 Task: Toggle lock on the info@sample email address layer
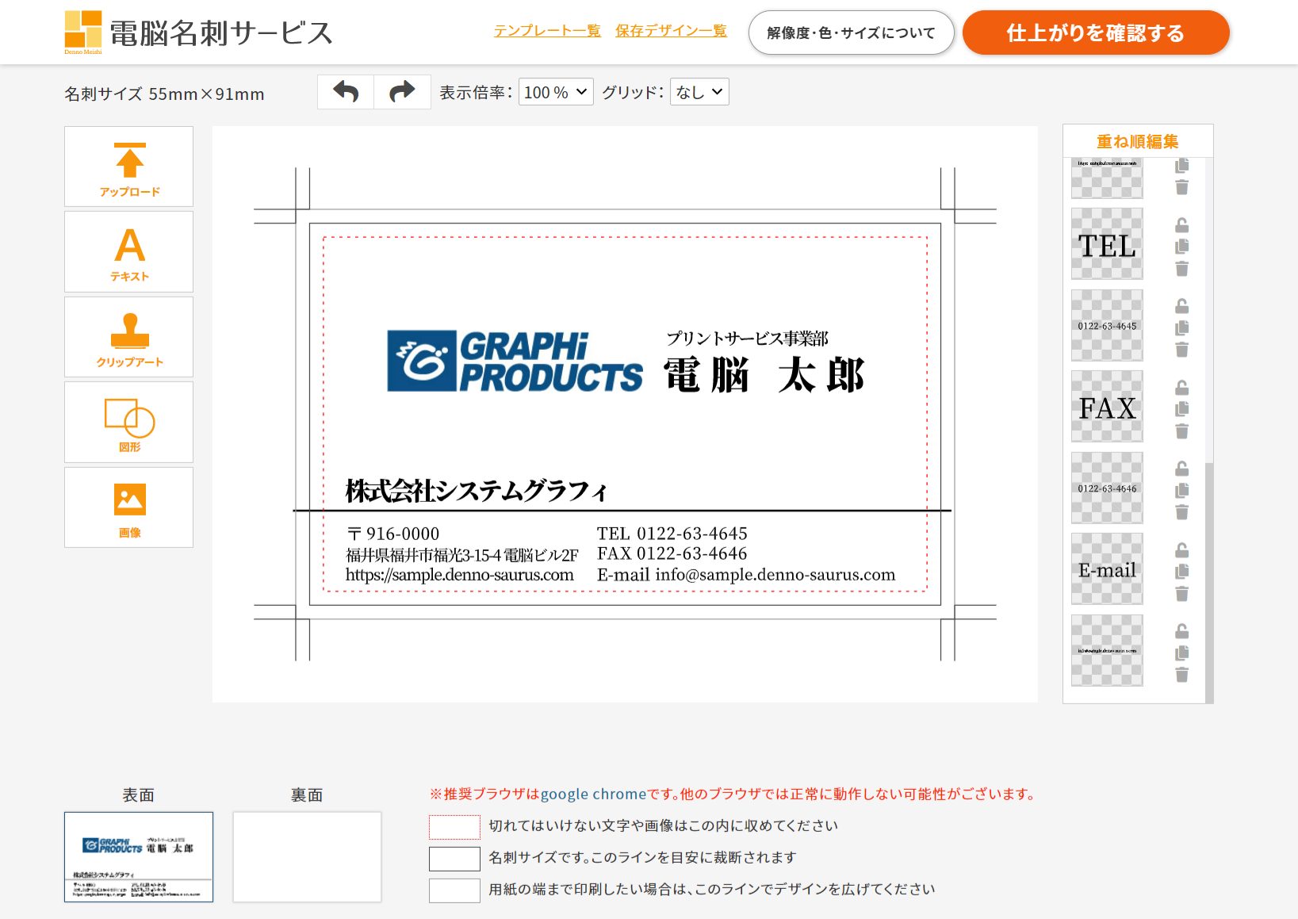click(1181, 631)
